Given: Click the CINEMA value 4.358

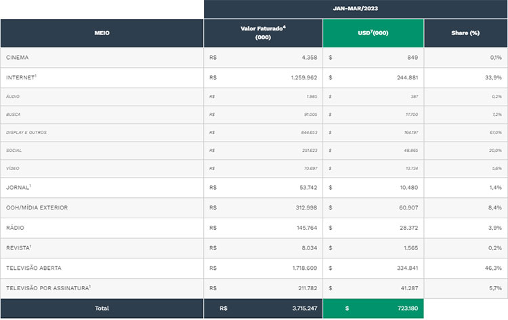Looking at the screenshot, I should coord(310,58).
